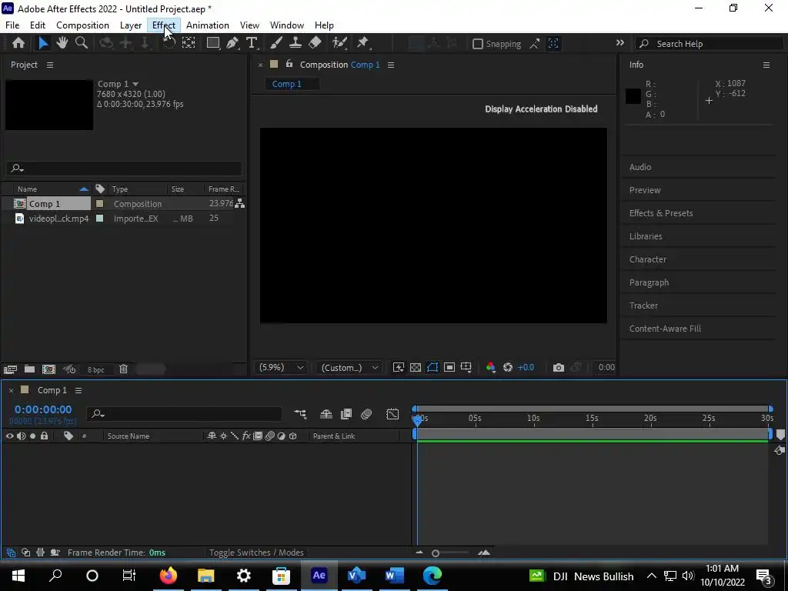Expand the toolbar overflow chevrons

coord(620,43)
